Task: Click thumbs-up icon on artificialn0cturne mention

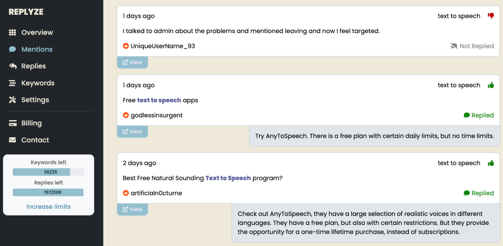Action: coord(491,163)
